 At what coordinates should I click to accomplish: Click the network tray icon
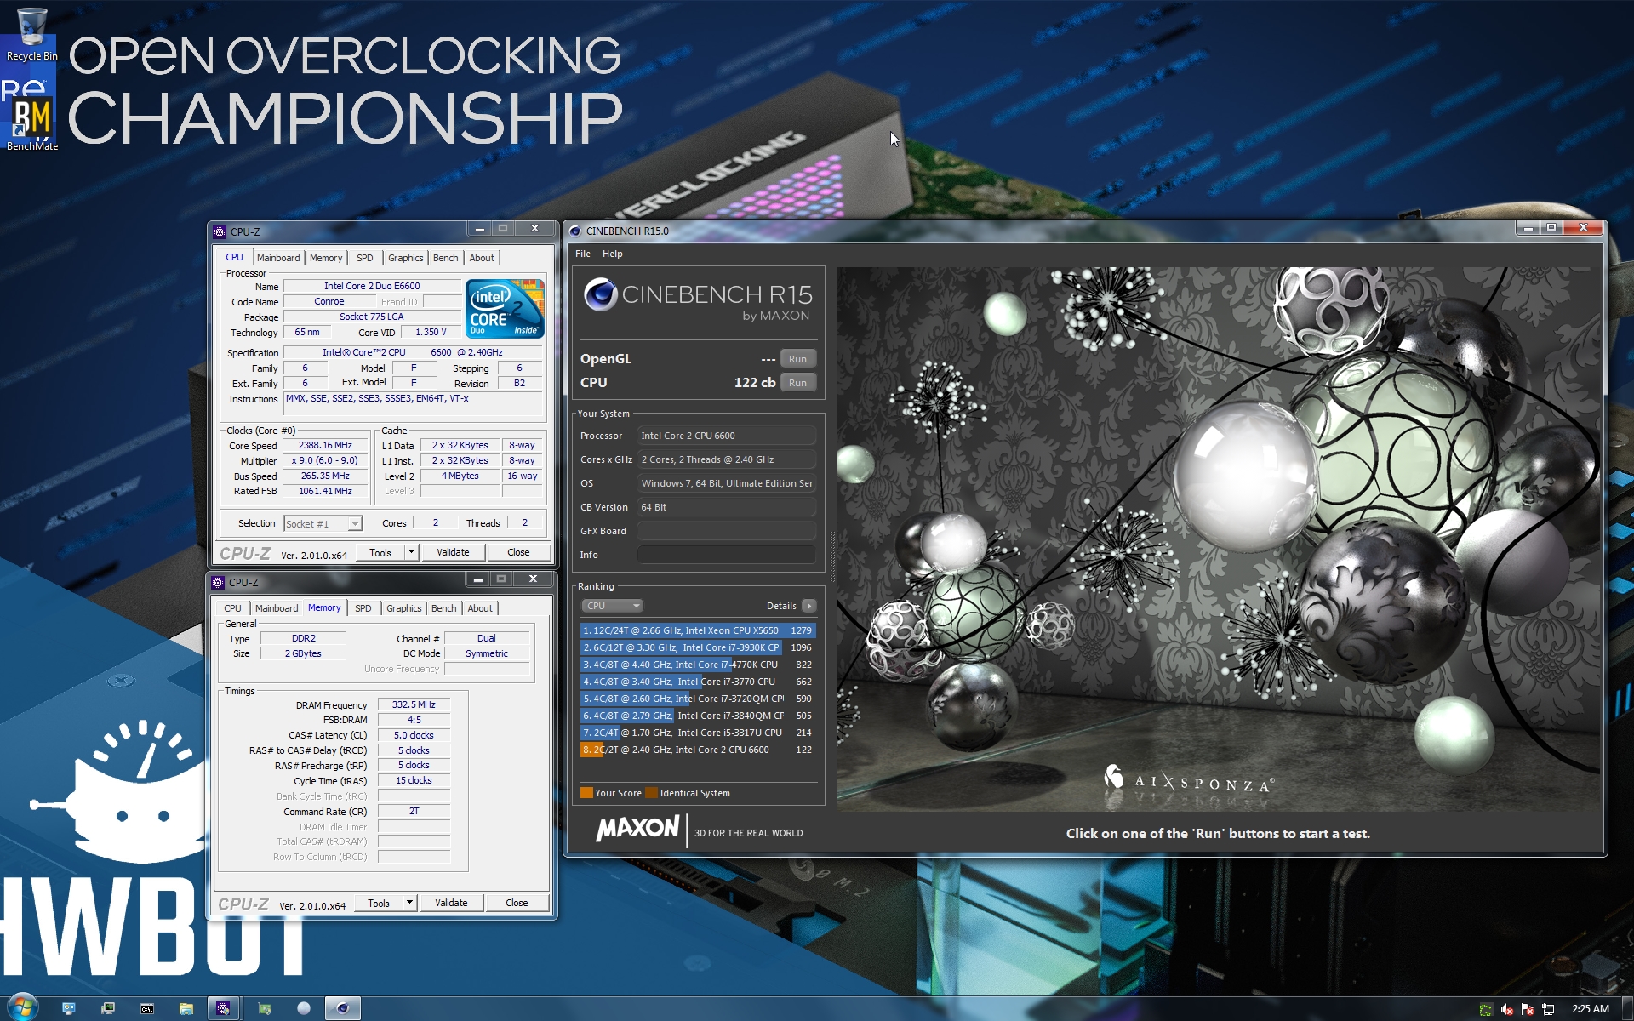[1548, 1009]
